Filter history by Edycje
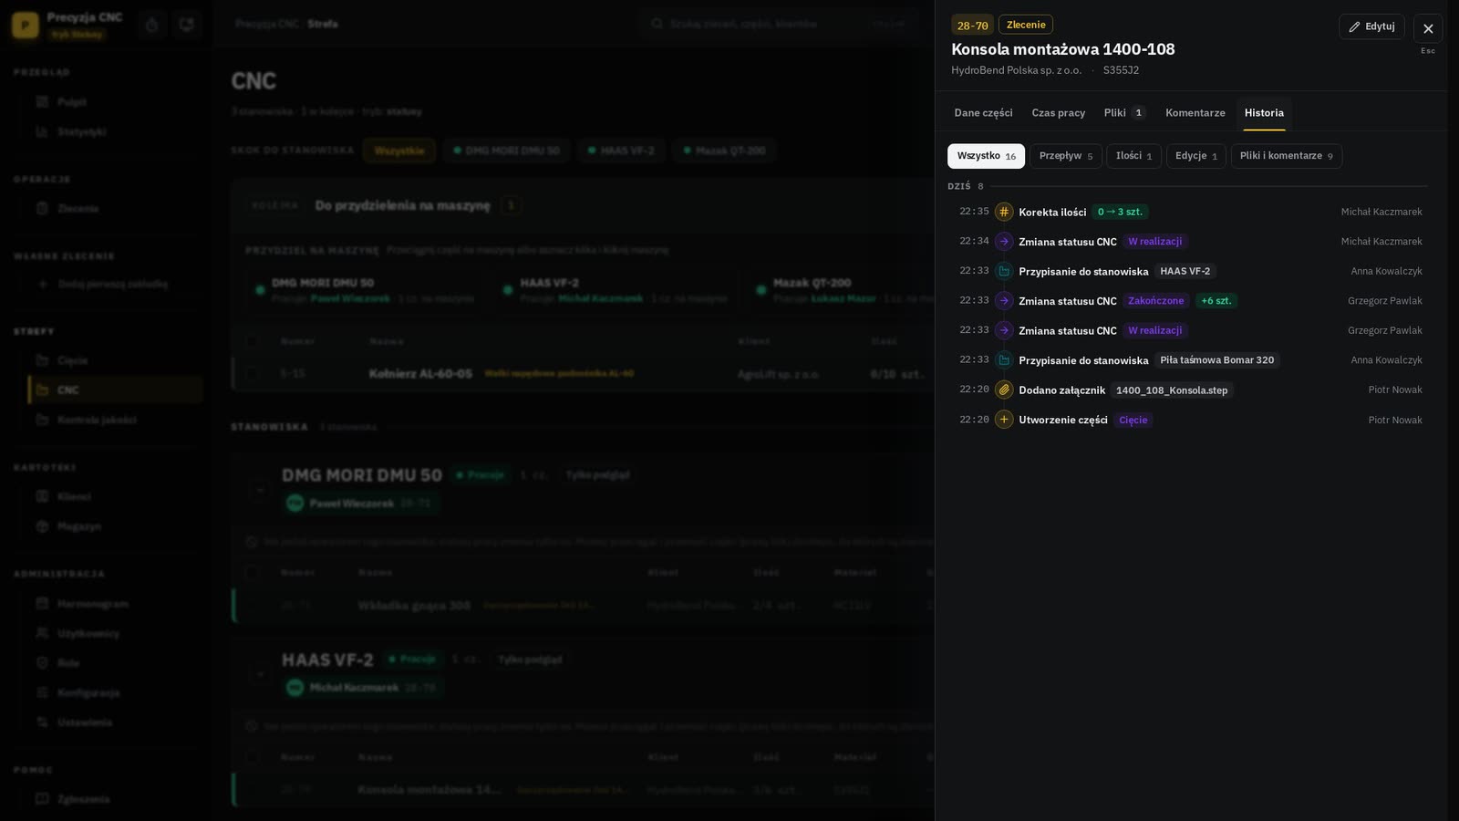The image size is (1459, 821). coord(1195,156)
